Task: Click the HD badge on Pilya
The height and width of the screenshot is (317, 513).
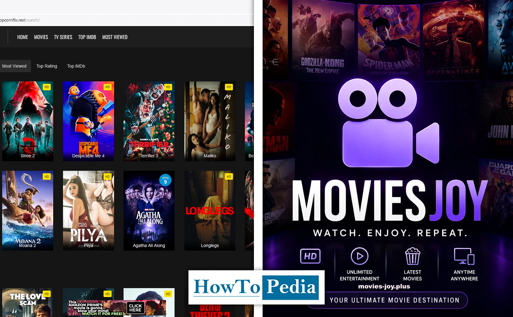Action: point(107,177)
